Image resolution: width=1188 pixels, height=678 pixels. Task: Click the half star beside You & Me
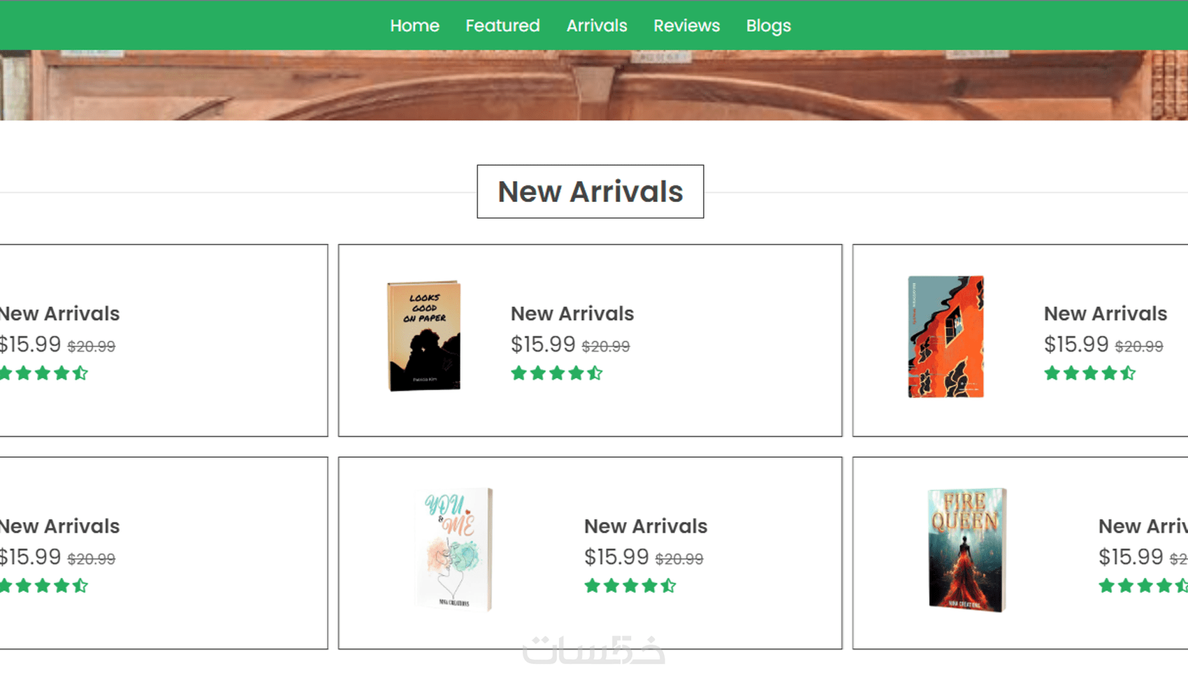coord(668,586)
